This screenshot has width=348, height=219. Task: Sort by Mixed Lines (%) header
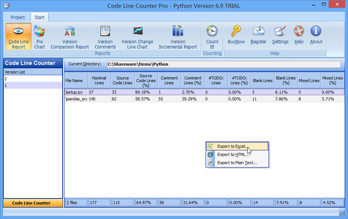(333, 80)
